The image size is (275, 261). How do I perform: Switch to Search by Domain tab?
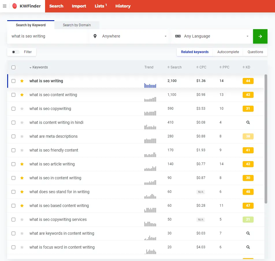point(77,25)
